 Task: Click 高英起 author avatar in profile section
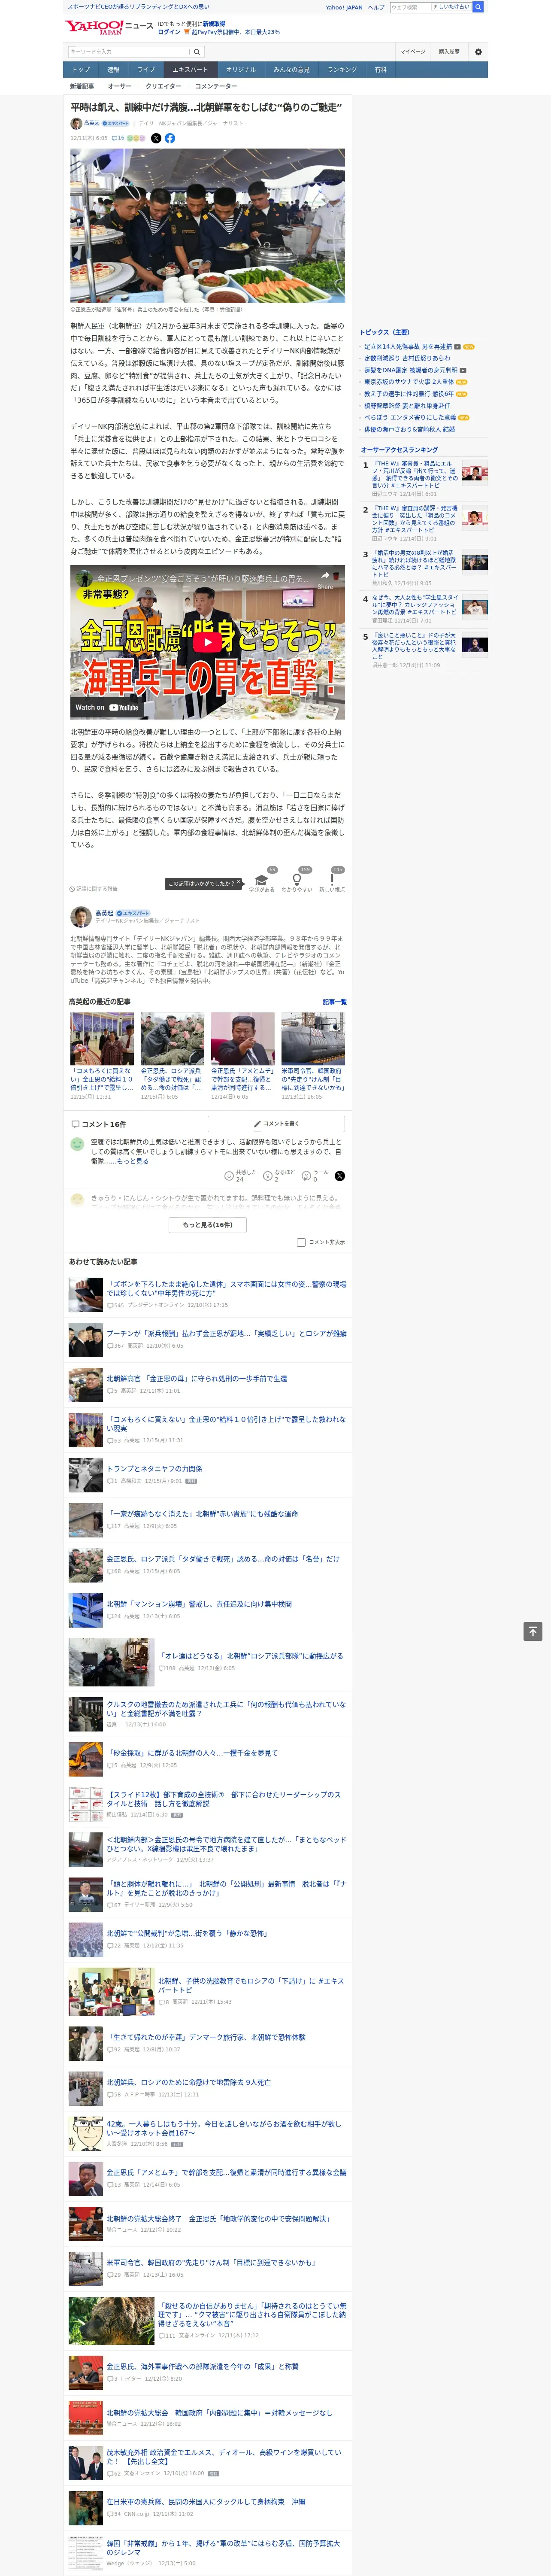(x=81, y=916)
